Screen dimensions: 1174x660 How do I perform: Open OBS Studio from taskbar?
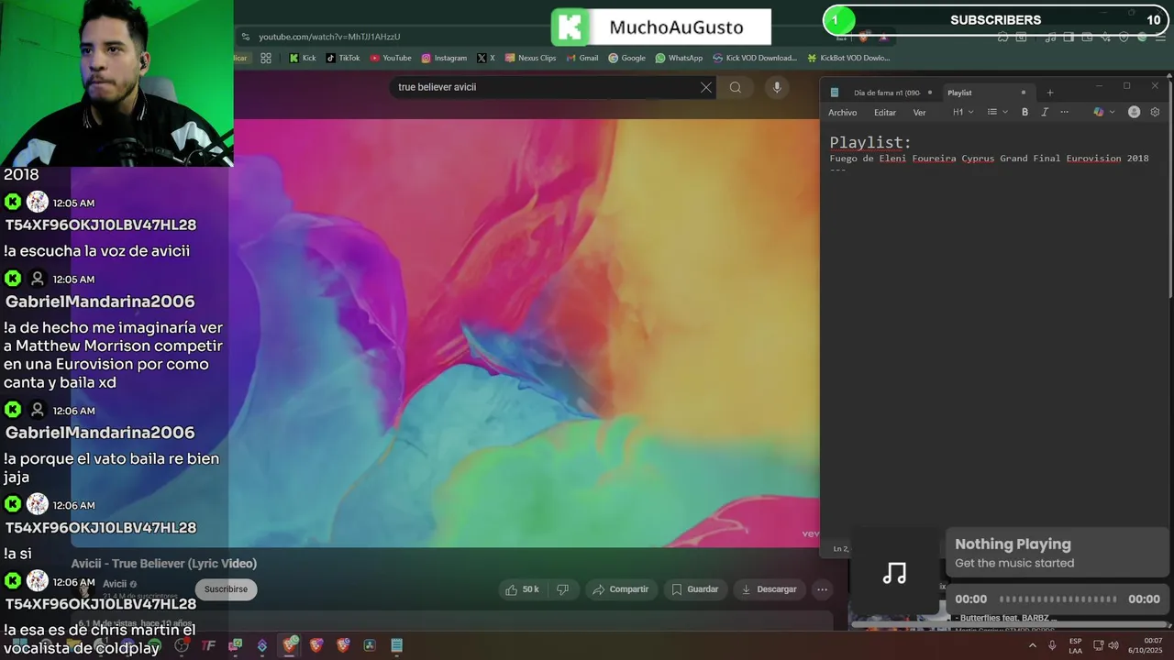click(x=182, y=645)
